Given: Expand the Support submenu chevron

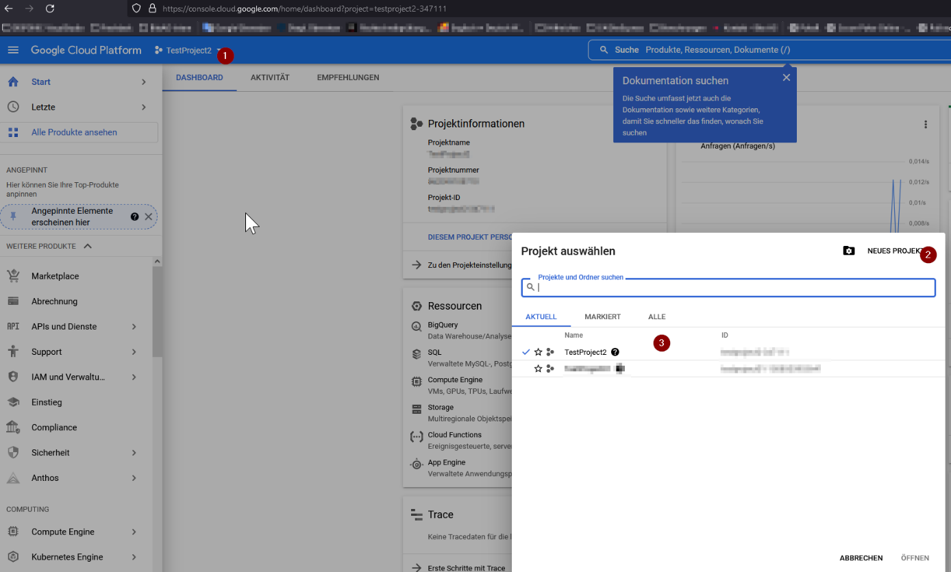Looking at the screenshot, I should point(134,352).
